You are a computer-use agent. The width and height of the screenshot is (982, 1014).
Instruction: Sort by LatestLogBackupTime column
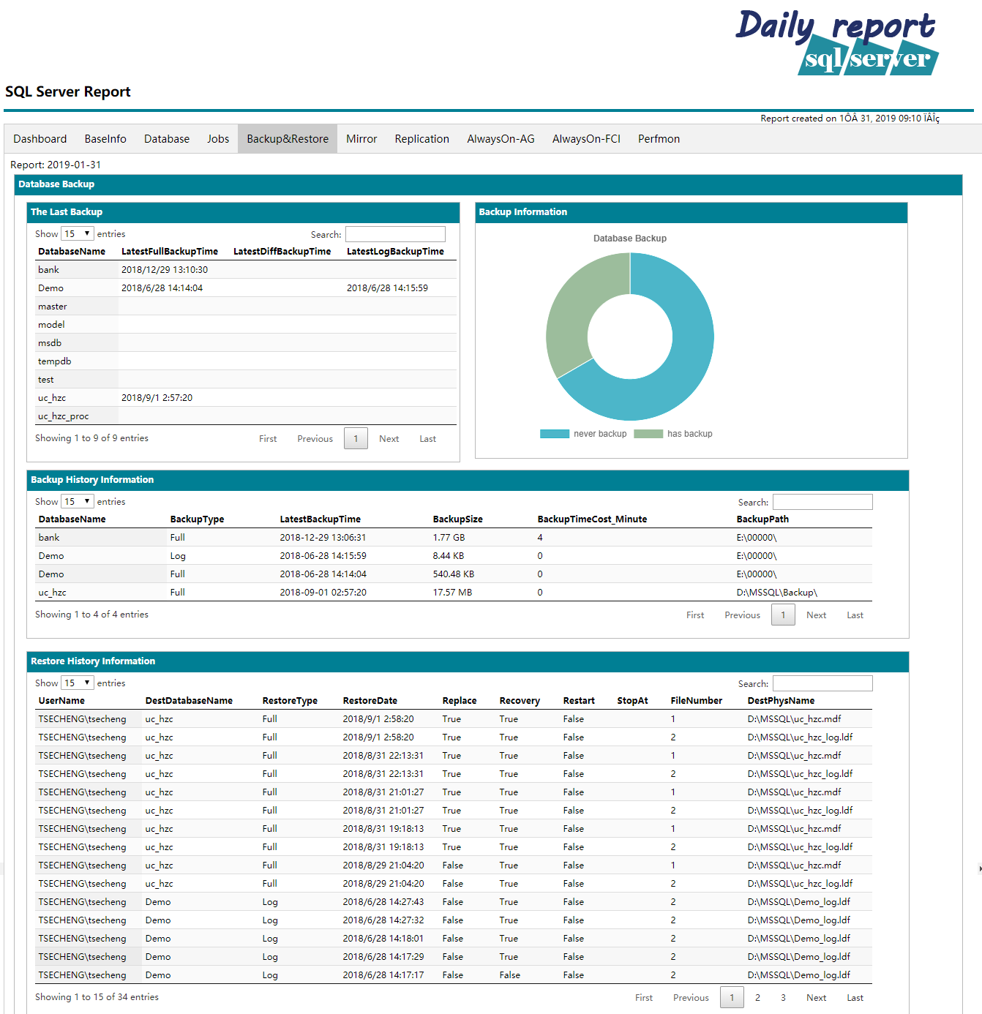click(395, 252)
